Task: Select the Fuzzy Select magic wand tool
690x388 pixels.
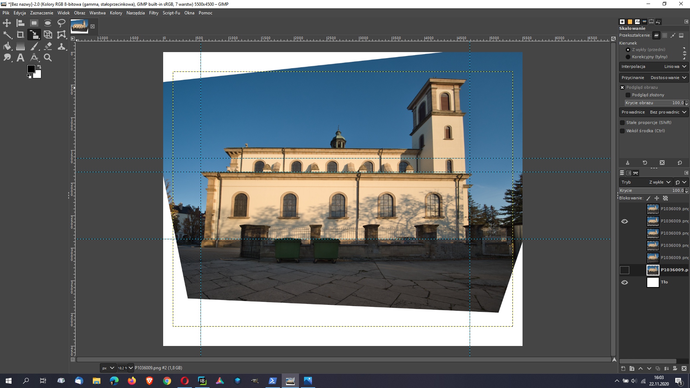Action: (x=7, y=35)
